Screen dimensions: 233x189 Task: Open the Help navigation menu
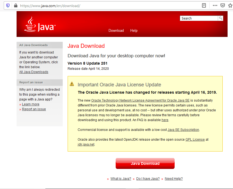(x=134, y=30)
